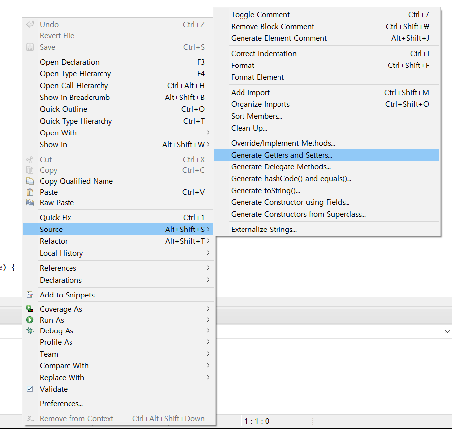The width and height of the screenshot is (452, 429).
Task: Choose Format Element menu entry
Action: tap(327, 77)
